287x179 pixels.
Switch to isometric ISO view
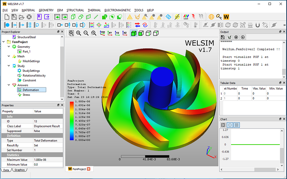coord(102,33)
